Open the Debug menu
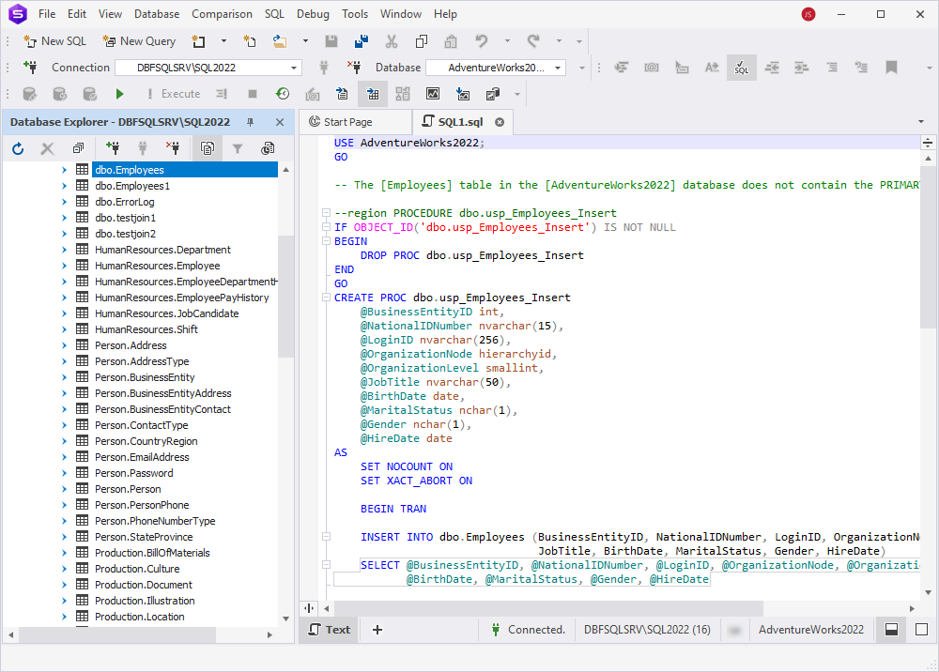The image size is (939, 672). [x=313, y=14]
